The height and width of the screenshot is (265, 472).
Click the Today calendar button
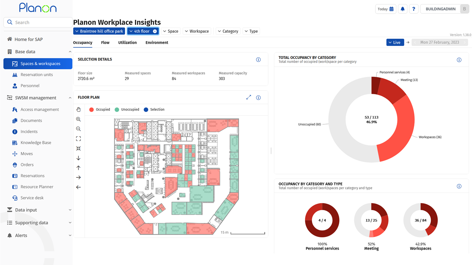(385, 9)
